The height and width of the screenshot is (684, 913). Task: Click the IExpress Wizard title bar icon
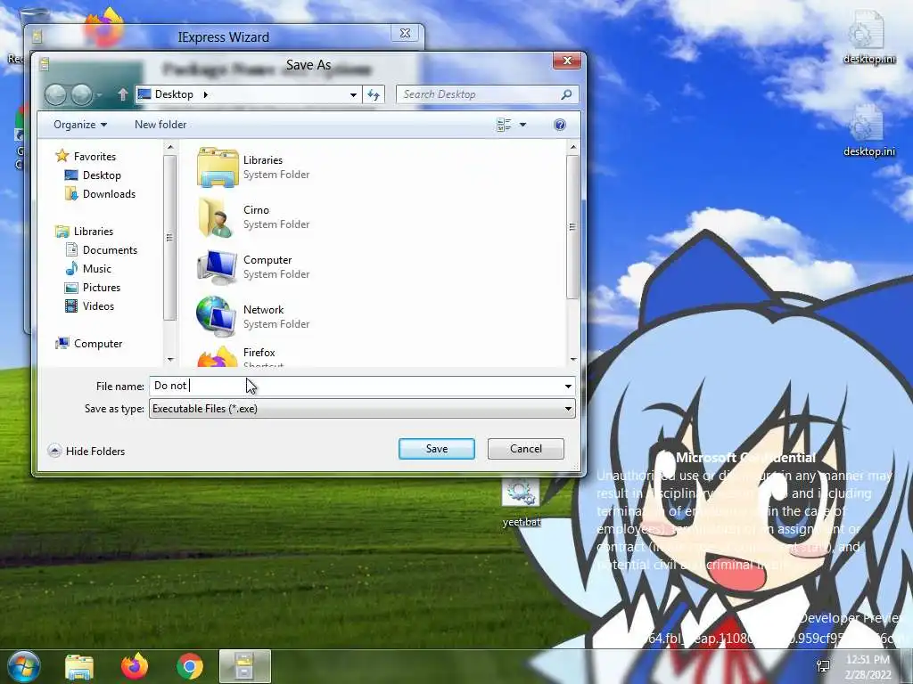coord(37,37)
